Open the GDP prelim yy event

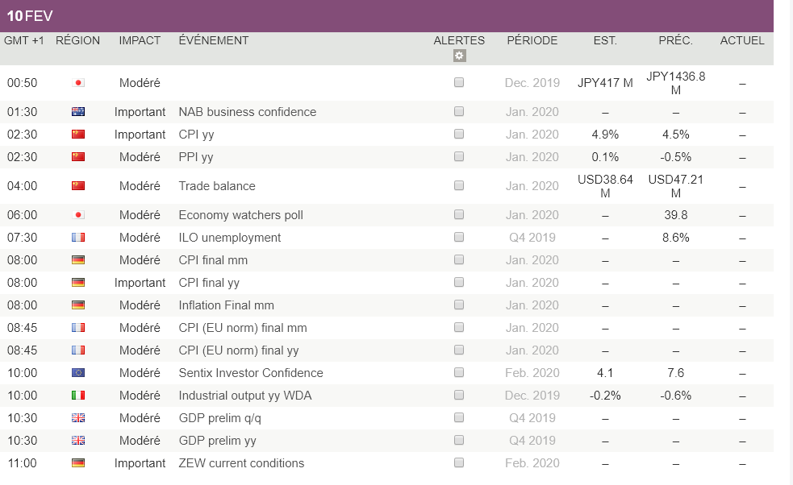click(x=217, y=441)
